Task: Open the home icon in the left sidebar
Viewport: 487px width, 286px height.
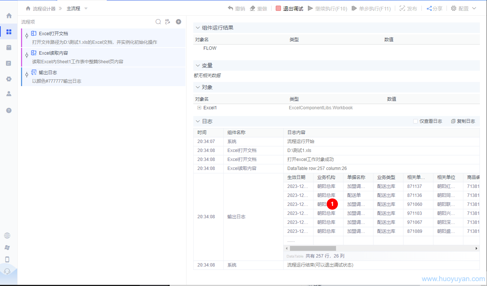Action: [9, 15]
